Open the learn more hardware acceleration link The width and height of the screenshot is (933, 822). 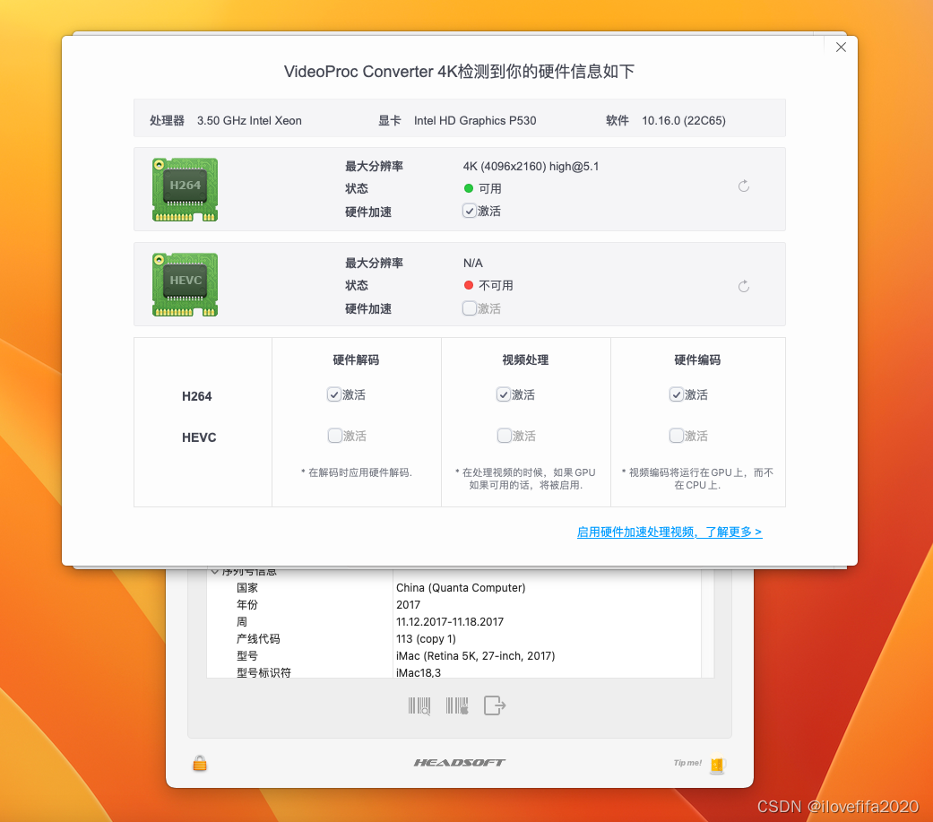tap(670, 532)
